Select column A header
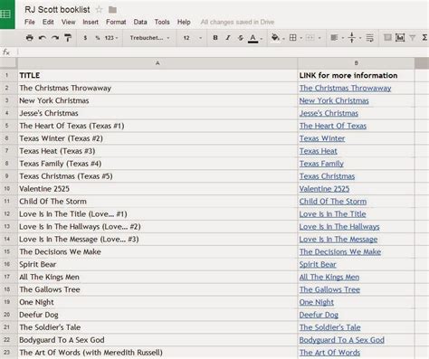 pyautogui.click(x=157, y=63)
